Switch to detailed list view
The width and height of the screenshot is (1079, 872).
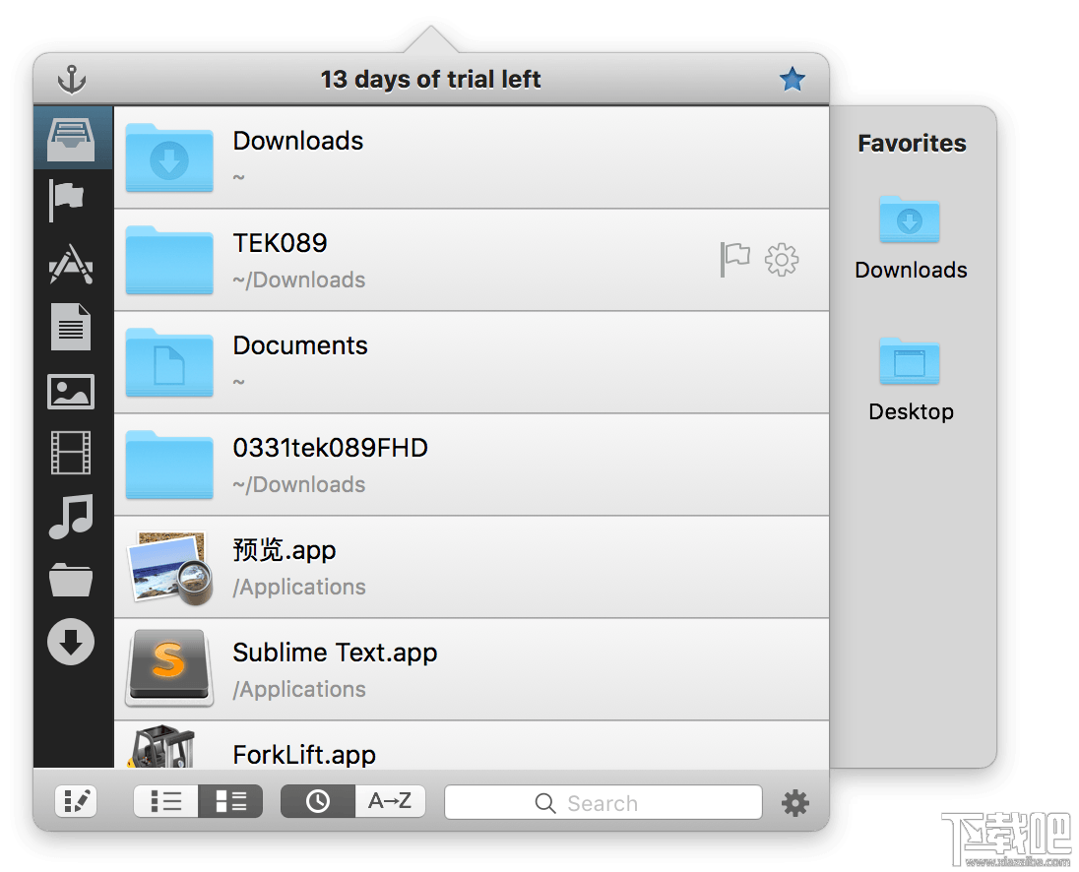230,800
